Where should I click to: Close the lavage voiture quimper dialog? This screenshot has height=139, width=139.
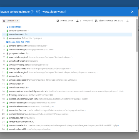click(x=132, y=12)
